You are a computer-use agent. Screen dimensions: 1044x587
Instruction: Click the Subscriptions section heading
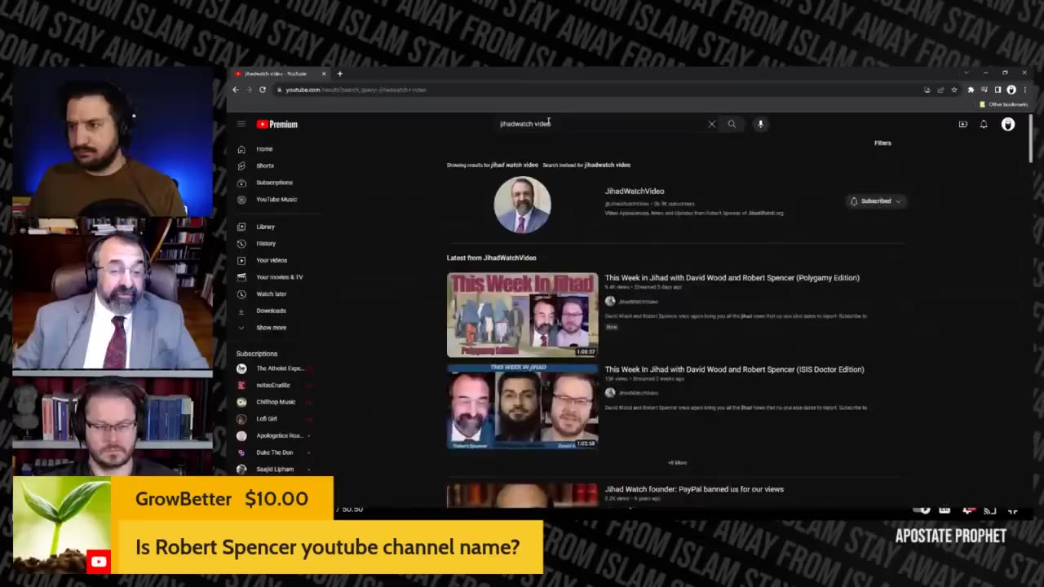point(257,354)
